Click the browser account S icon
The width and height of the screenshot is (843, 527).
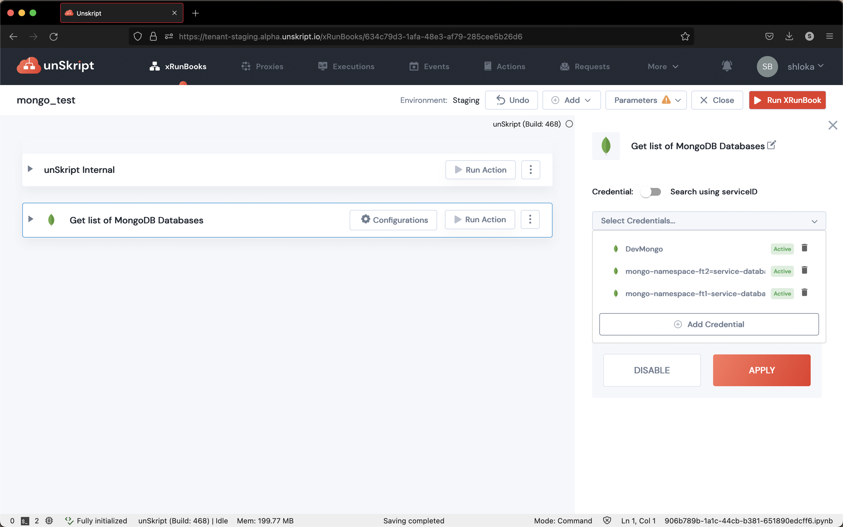tap(809, 36)
